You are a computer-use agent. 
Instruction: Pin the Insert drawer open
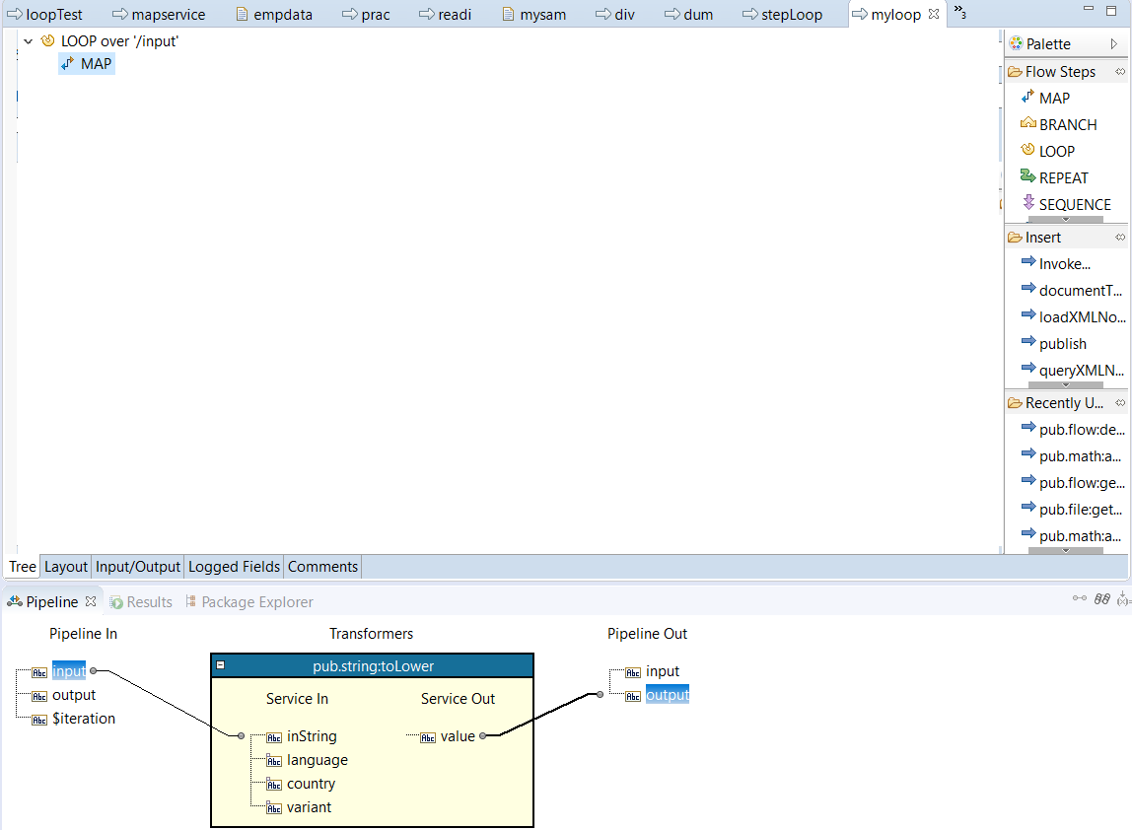(1120, 237)
